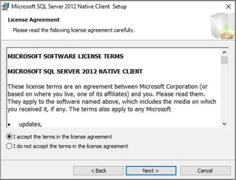The height and width of the screenshot is (180, 236).
Task: Select the "I accept the terms" radio button
Action: [x=9, y=137]
